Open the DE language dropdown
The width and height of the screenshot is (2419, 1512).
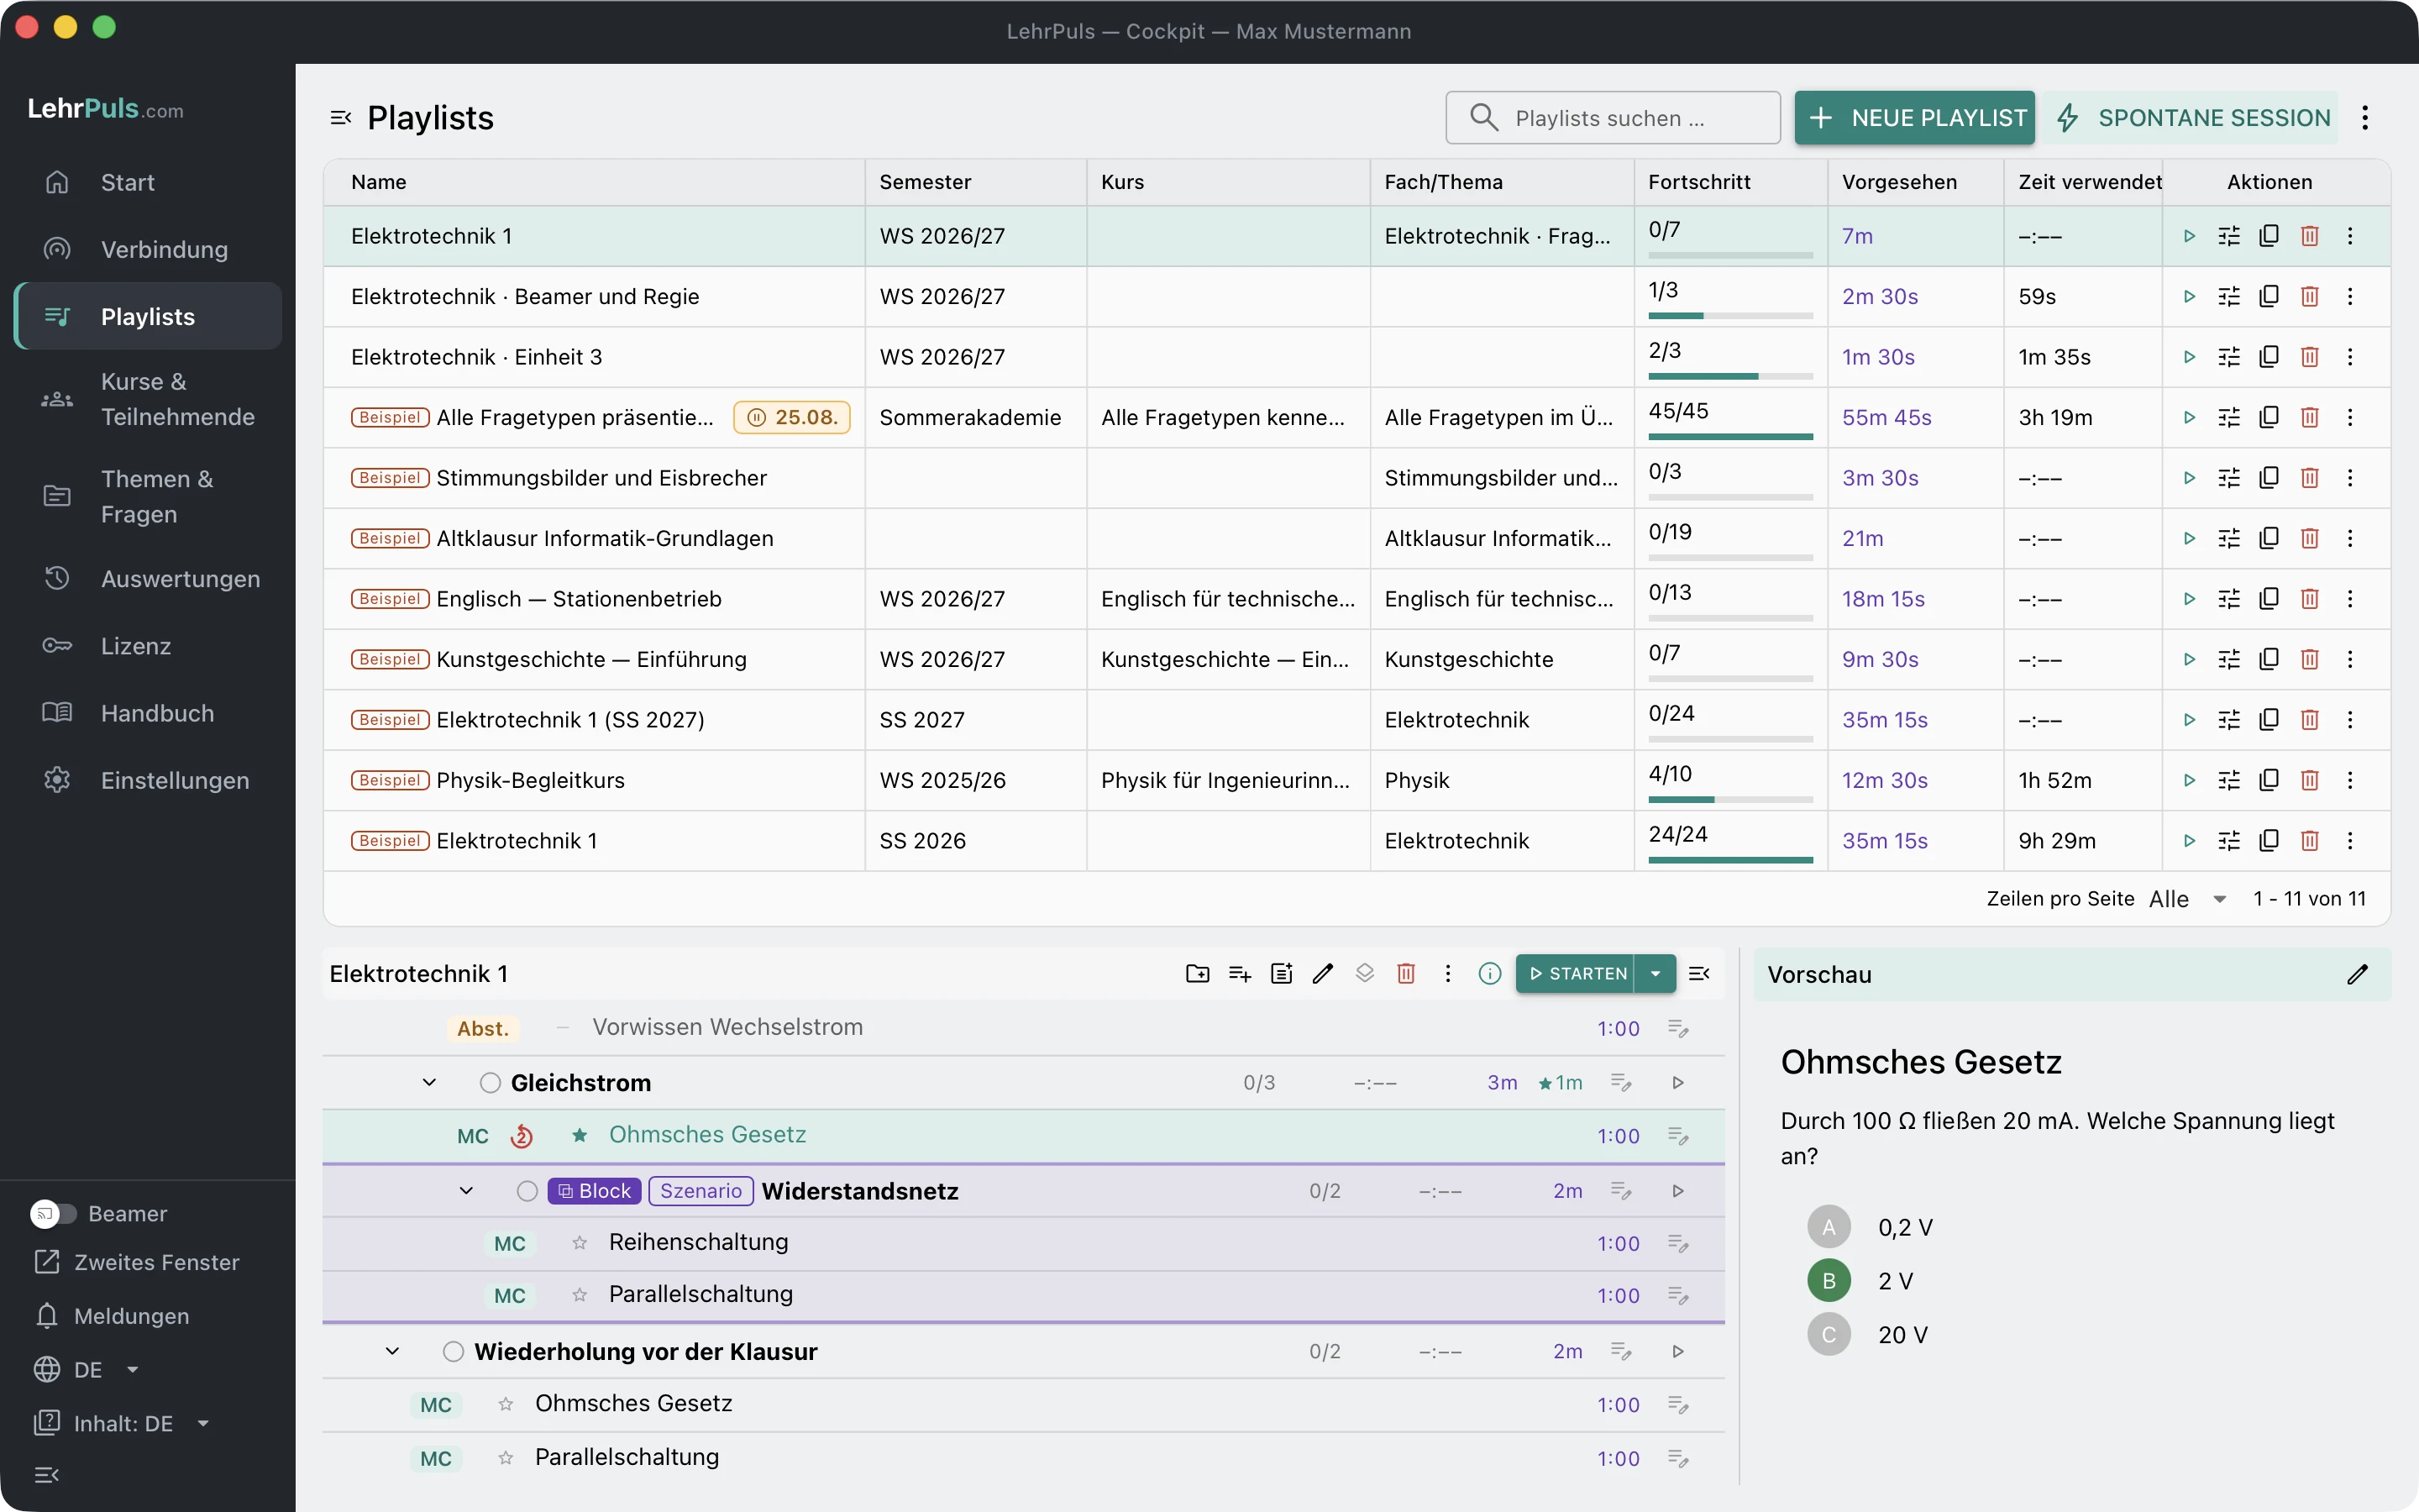pyautogui.click(x=87, y=1370)
